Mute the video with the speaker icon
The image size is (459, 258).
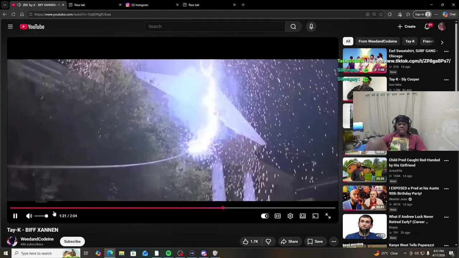29,216
